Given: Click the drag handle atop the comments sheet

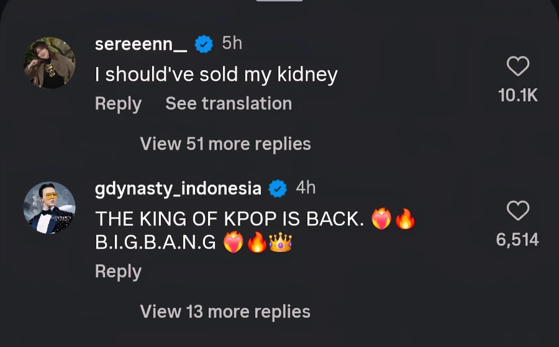Looking at the screenshot, I should [x=279, y=2].
